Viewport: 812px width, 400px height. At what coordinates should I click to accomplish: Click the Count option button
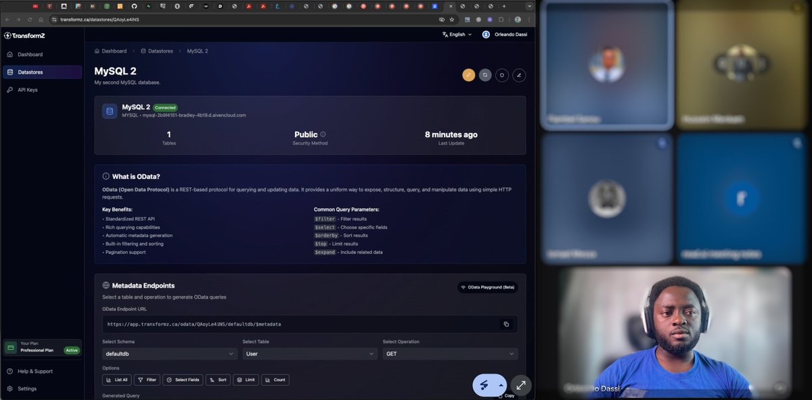point(275,380)
